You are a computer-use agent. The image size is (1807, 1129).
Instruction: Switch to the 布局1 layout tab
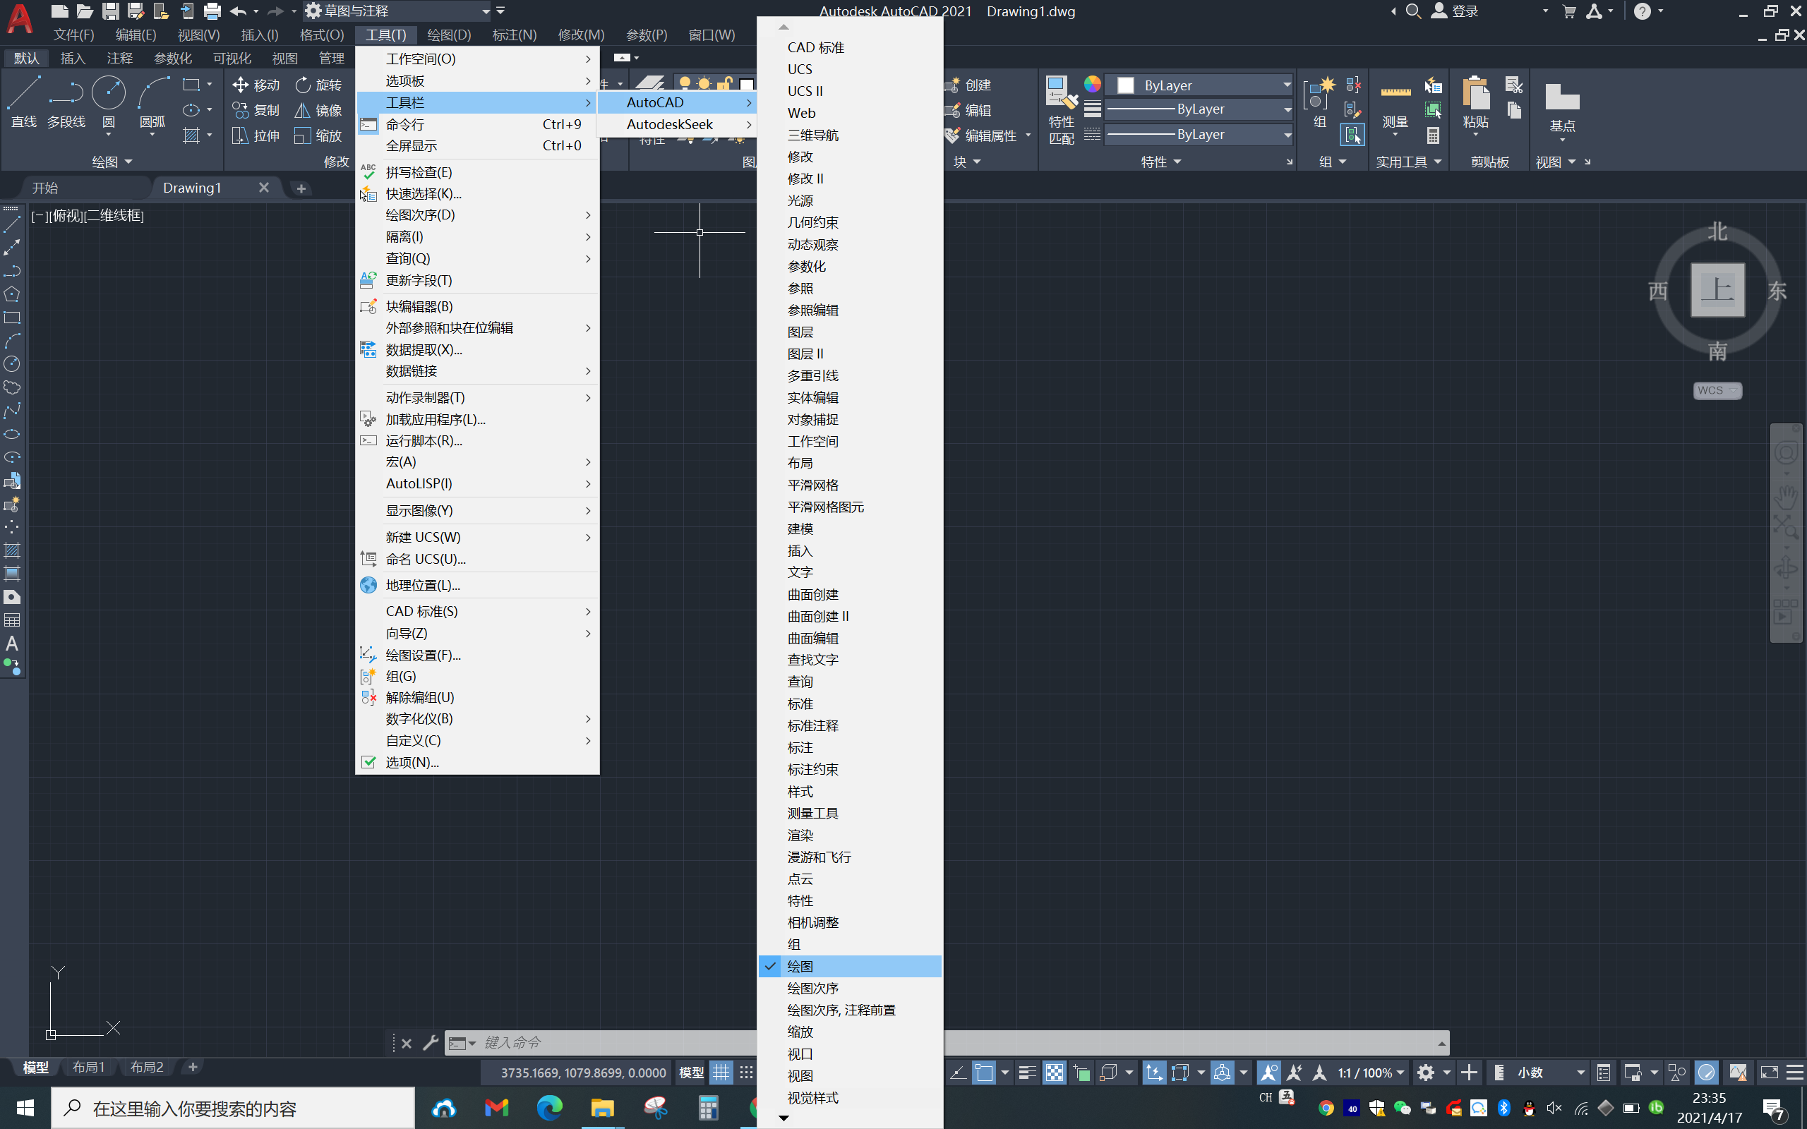coord(88,1067)
